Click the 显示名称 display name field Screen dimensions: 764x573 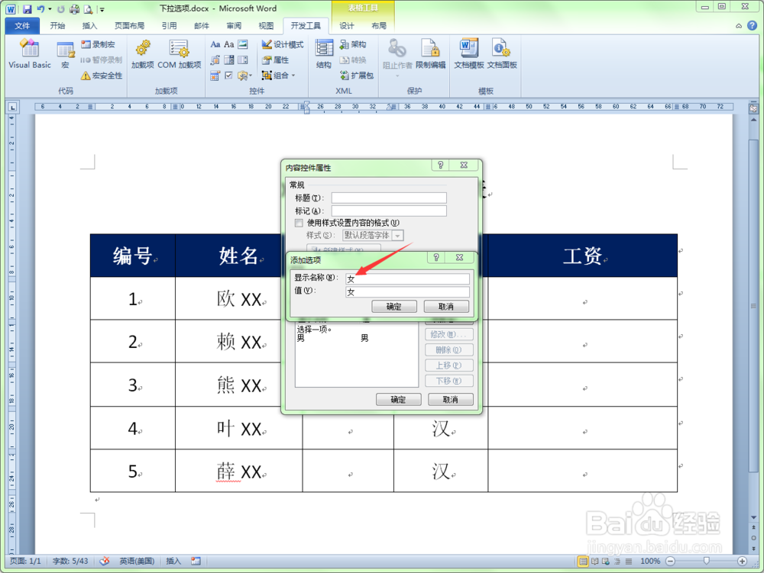[x=407, y=278]
